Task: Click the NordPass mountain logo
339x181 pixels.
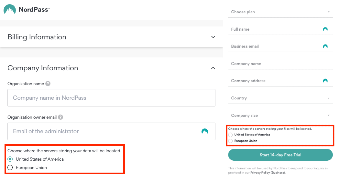Action: 9,9
